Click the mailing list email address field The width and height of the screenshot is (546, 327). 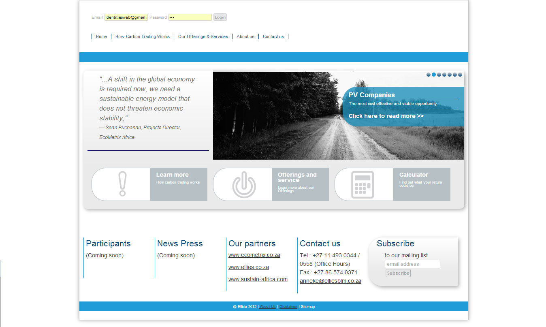pyautogui.click(x=412, y=264)
